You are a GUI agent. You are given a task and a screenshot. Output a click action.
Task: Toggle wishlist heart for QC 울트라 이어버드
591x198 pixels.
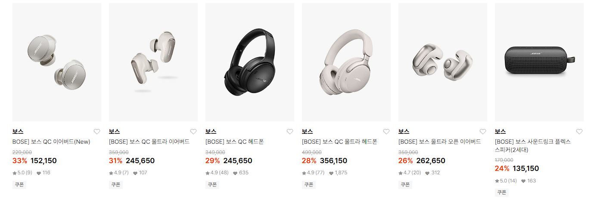tap(193, 132)
